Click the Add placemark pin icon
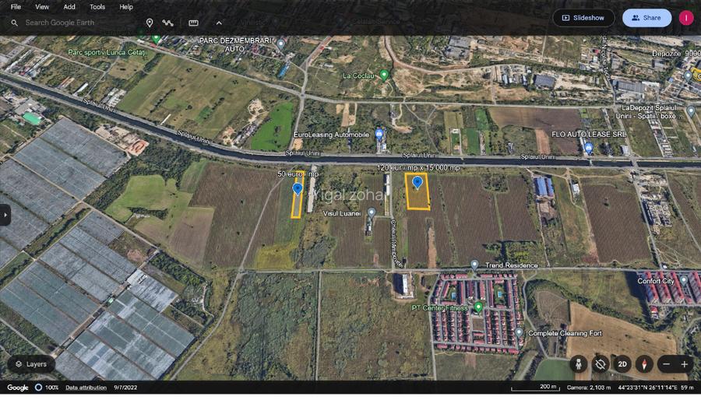This screenshot has width=701, height=400. click(x=150, y=23)
